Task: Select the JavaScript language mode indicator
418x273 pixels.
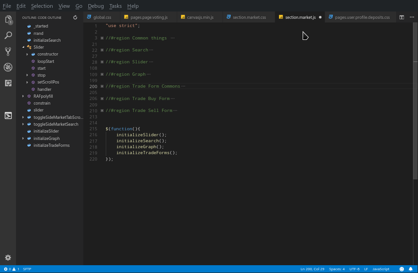Action: tap(382, 269)
